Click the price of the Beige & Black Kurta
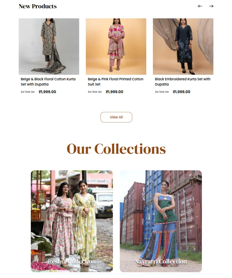The image size is (232, 278). pyautogui.click(x=47, y=92)
